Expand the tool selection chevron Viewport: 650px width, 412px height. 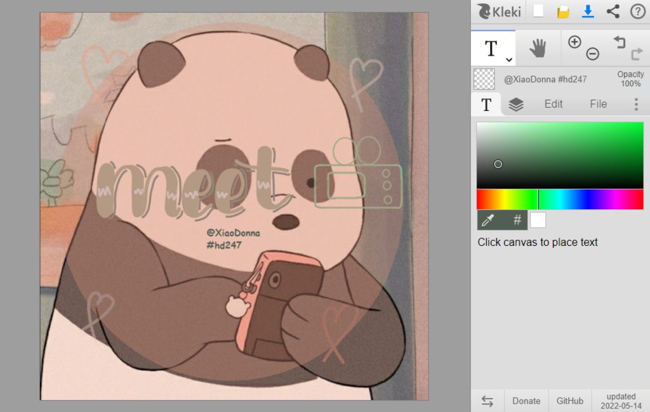pos(509,60)
